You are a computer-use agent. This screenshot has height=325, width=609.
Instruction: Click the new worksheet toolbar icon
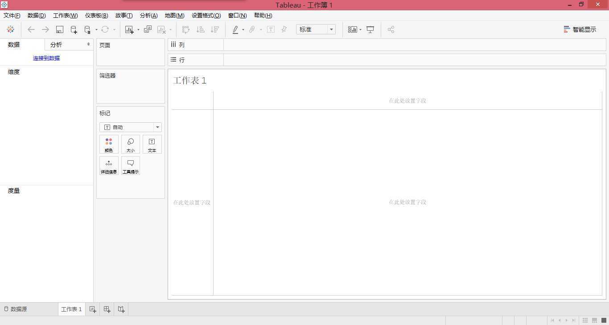pyautogui.click(x=130, y=29)
